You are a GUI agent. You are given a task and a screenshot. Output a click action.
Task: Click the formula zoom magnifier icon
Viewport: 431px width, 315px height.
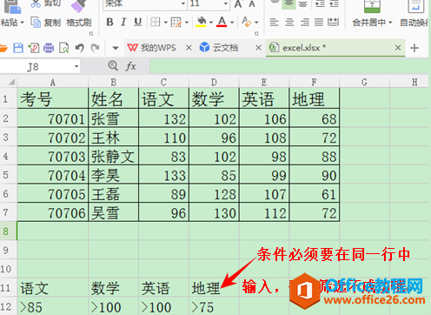[x=113, y=66]
